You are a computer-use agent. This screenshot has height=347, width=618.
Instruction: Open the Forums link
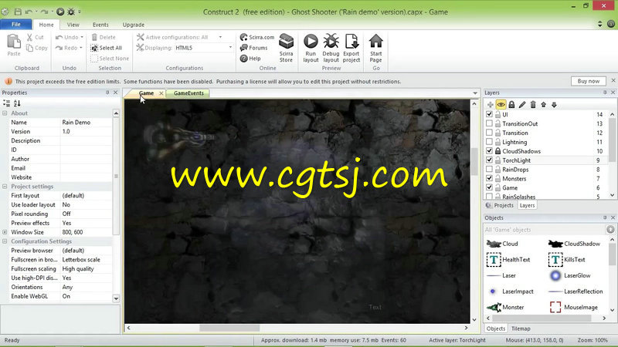(x=254, y=48)
